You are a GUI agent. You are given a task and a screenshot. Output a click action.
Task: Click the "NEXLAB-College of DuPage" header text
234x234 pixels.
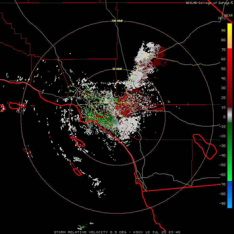point(207,3)
